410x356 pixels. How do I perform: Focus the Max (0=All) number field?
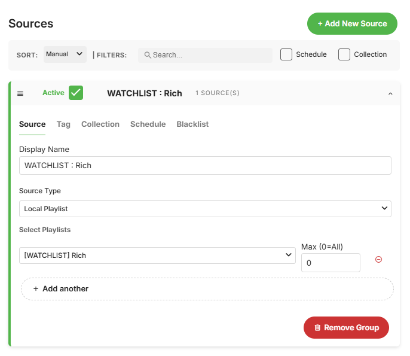(x=331, y=263)
